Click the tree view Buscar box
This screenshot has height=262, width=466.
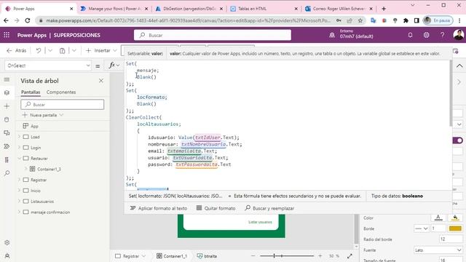coord(63,104)
